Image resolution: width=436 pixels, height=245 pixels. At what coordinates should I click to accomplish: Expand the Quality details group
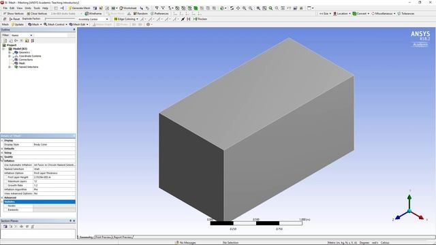pyautogui.click(x=2, y=157)
